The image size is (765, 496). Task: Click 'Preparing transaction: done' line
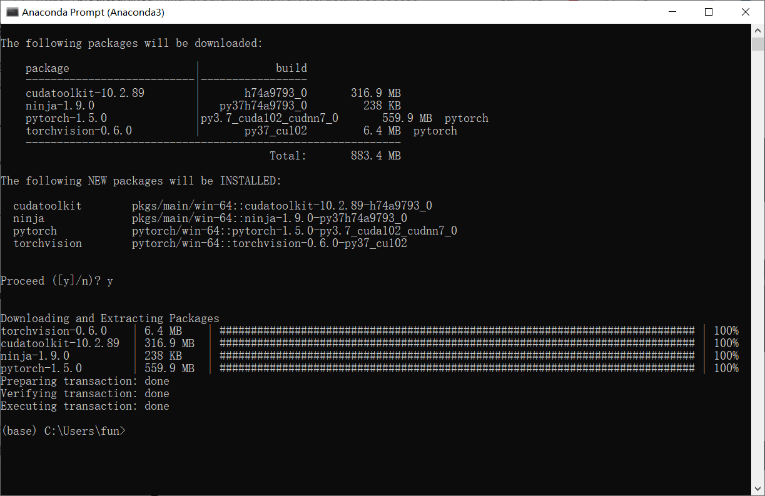tap(85, 381)
